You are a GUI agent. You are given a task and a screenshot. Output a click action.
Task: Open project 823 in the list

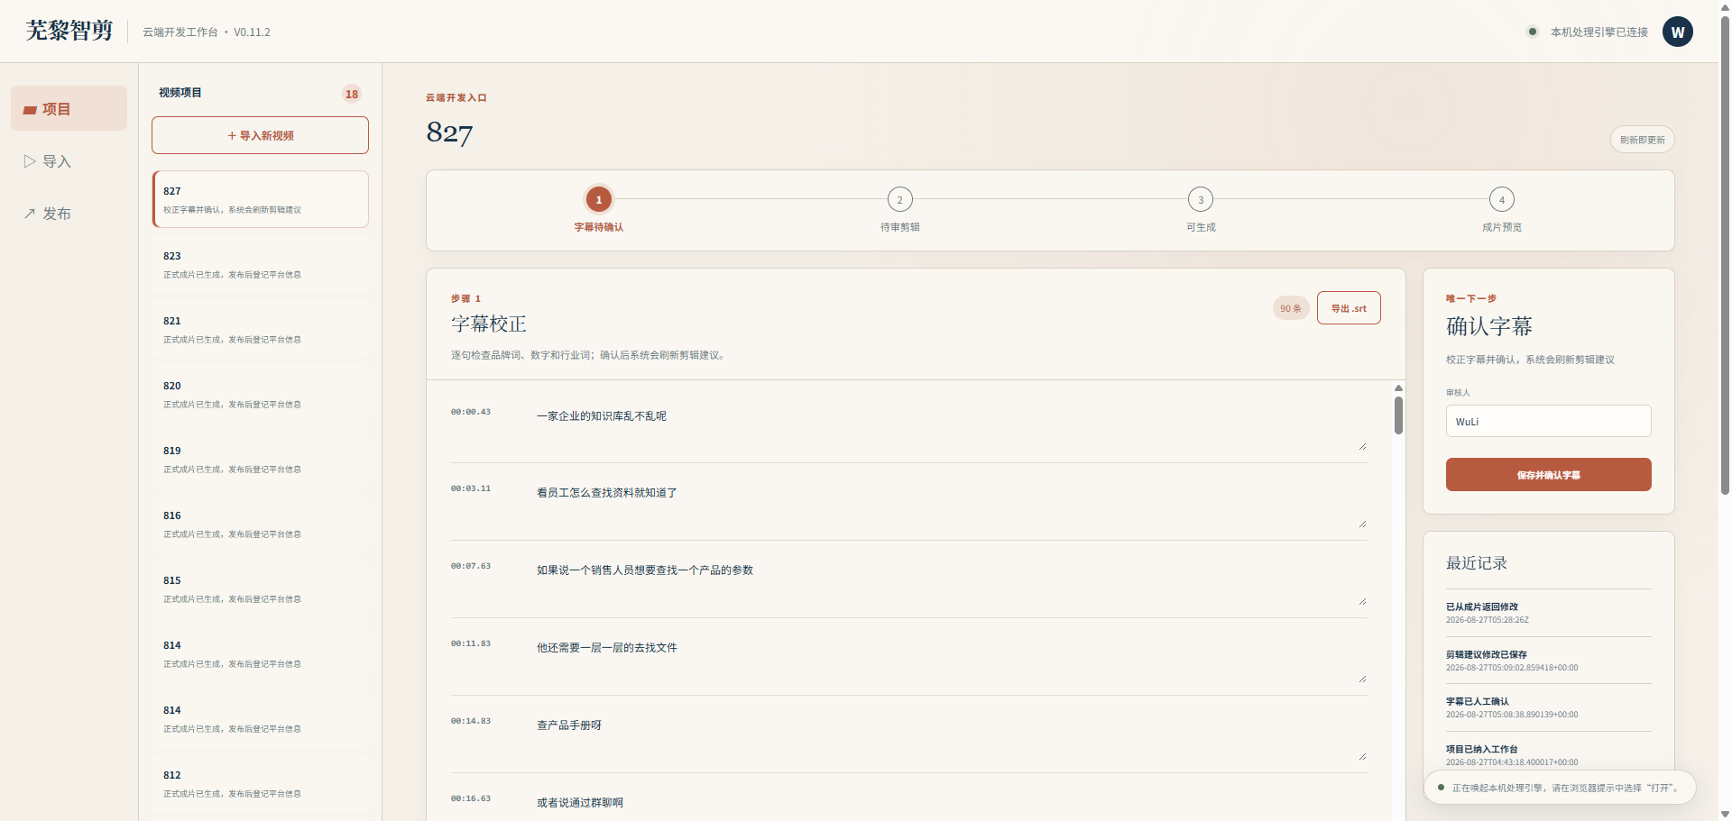point(260,264)
